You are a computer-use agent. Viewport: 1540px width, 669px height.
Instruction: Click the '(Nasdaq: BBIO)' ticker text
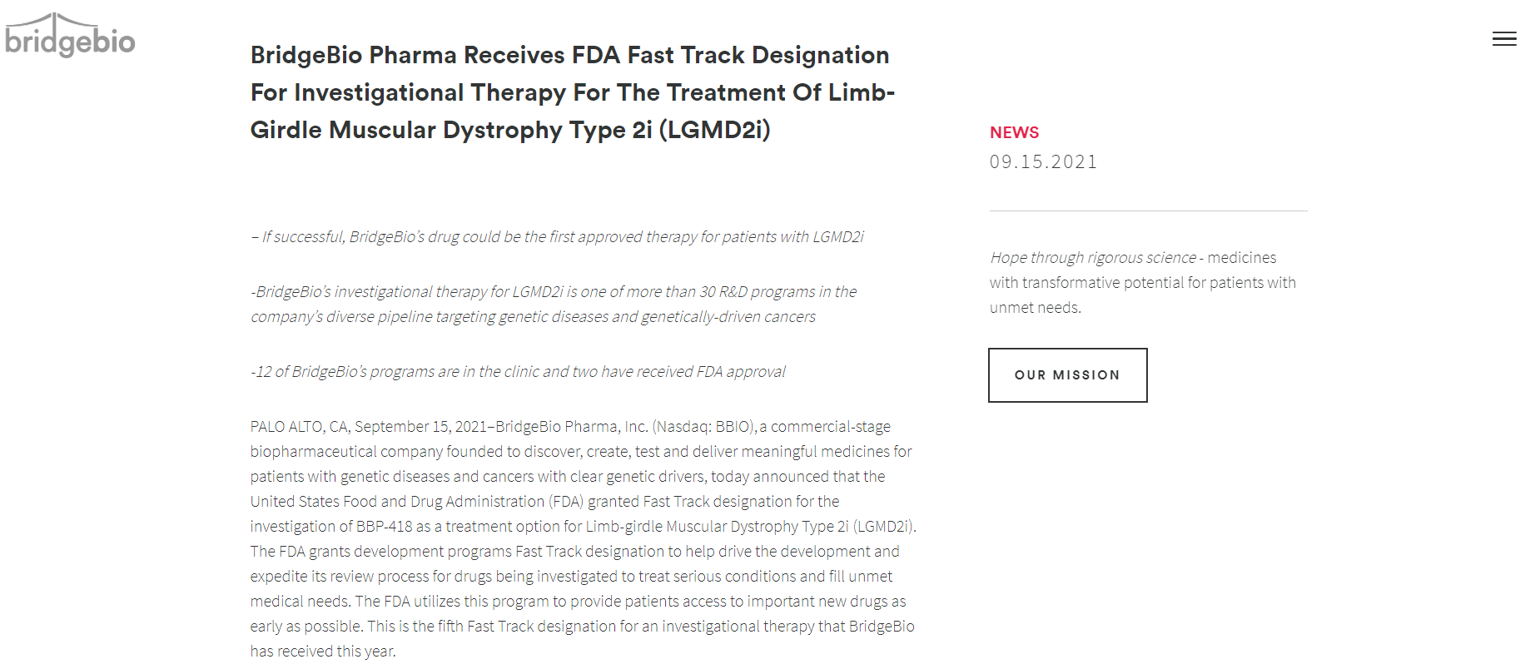[703, 427]
